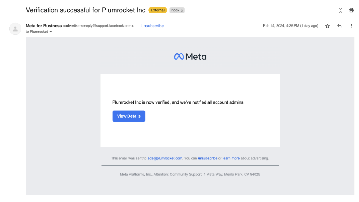Click the 'to Plumrocket' recipient line
359x202 pixels.
pyautogui.click(x=37, y=32)
